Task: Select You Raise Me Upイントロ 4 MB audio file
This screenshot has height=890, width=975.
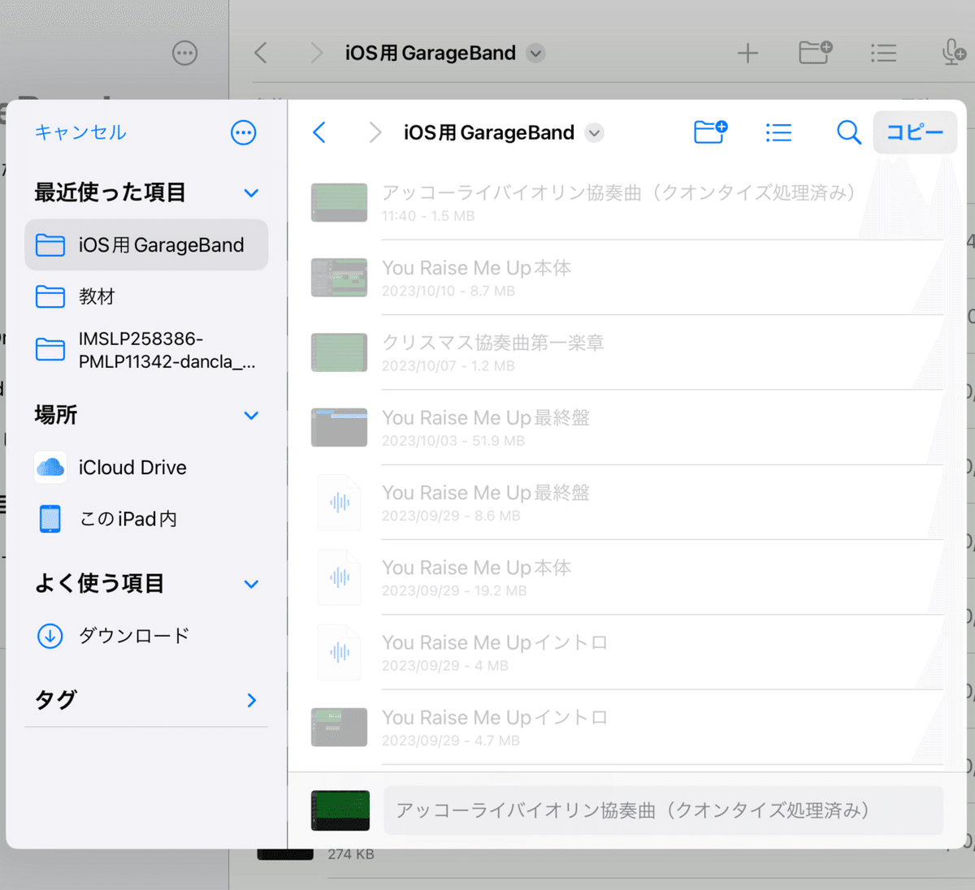Action: 626,652
